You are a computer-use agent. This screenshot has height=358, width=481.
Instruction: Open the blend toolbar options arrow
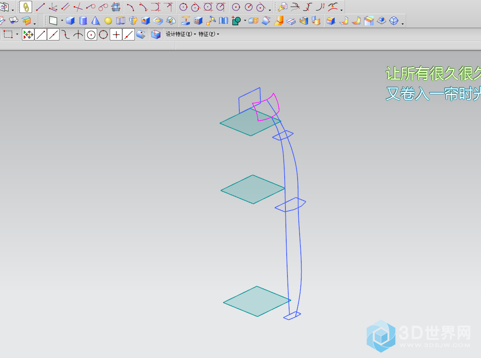(x=402, y=24)
